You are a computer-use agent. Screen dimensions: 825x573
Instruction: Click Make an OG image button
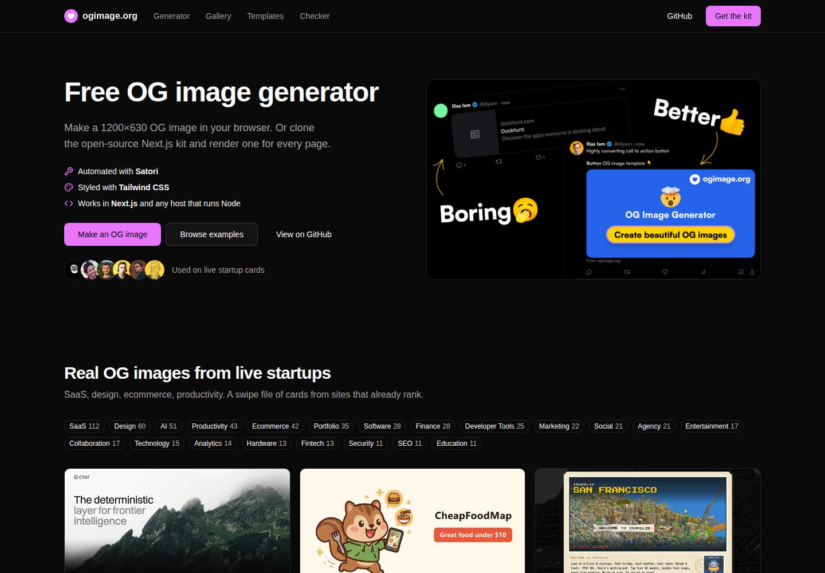(x=112, y=234)
